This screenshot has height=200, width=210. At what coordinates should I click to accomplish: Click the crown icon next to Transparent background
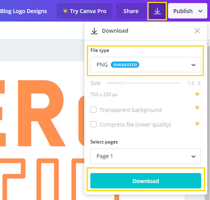(x=197, y=107)
